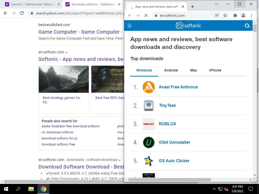
Task: Open the Windows notification center
Action: pyautogui.click(x=251, y=189)
